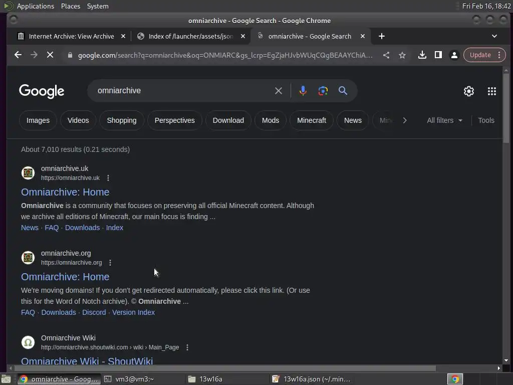Click the Update button in Chrome
Viewport: 513px width, 385px height.
(x=480, y=55)
